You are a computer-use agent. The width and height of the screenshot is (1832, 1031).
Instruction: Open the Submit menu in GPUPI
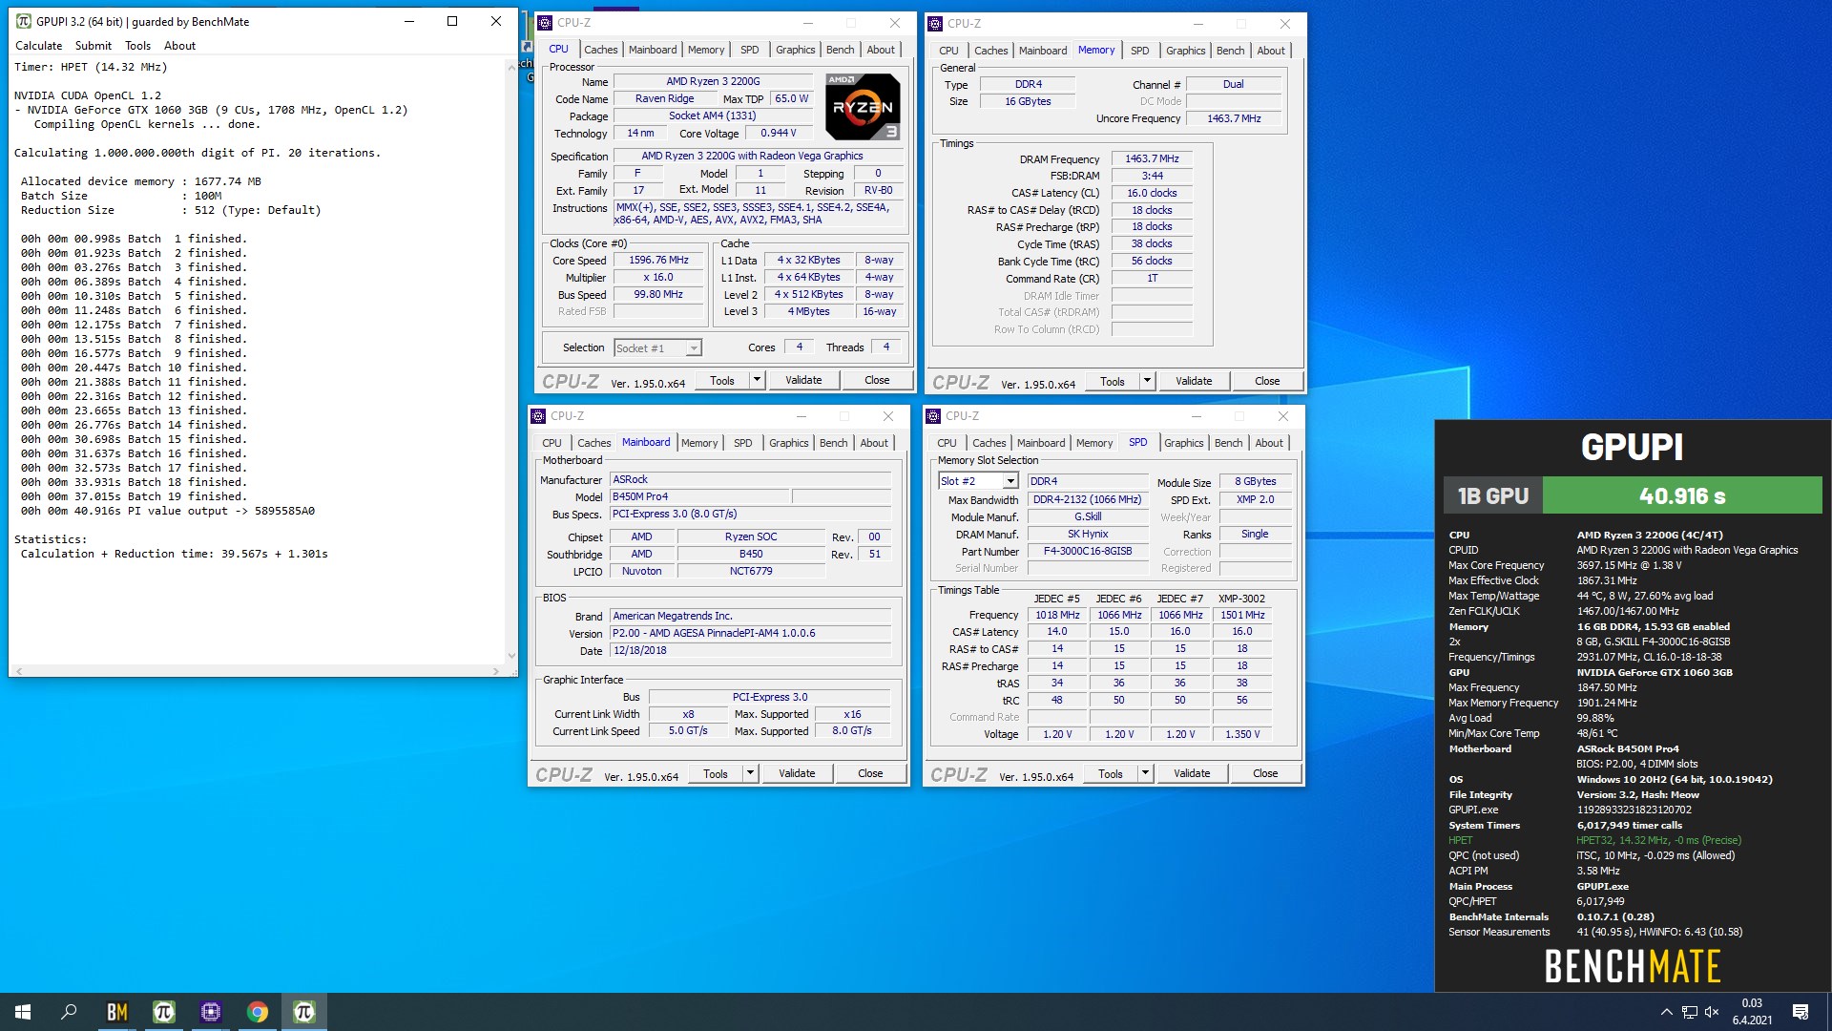pos(94,45)
